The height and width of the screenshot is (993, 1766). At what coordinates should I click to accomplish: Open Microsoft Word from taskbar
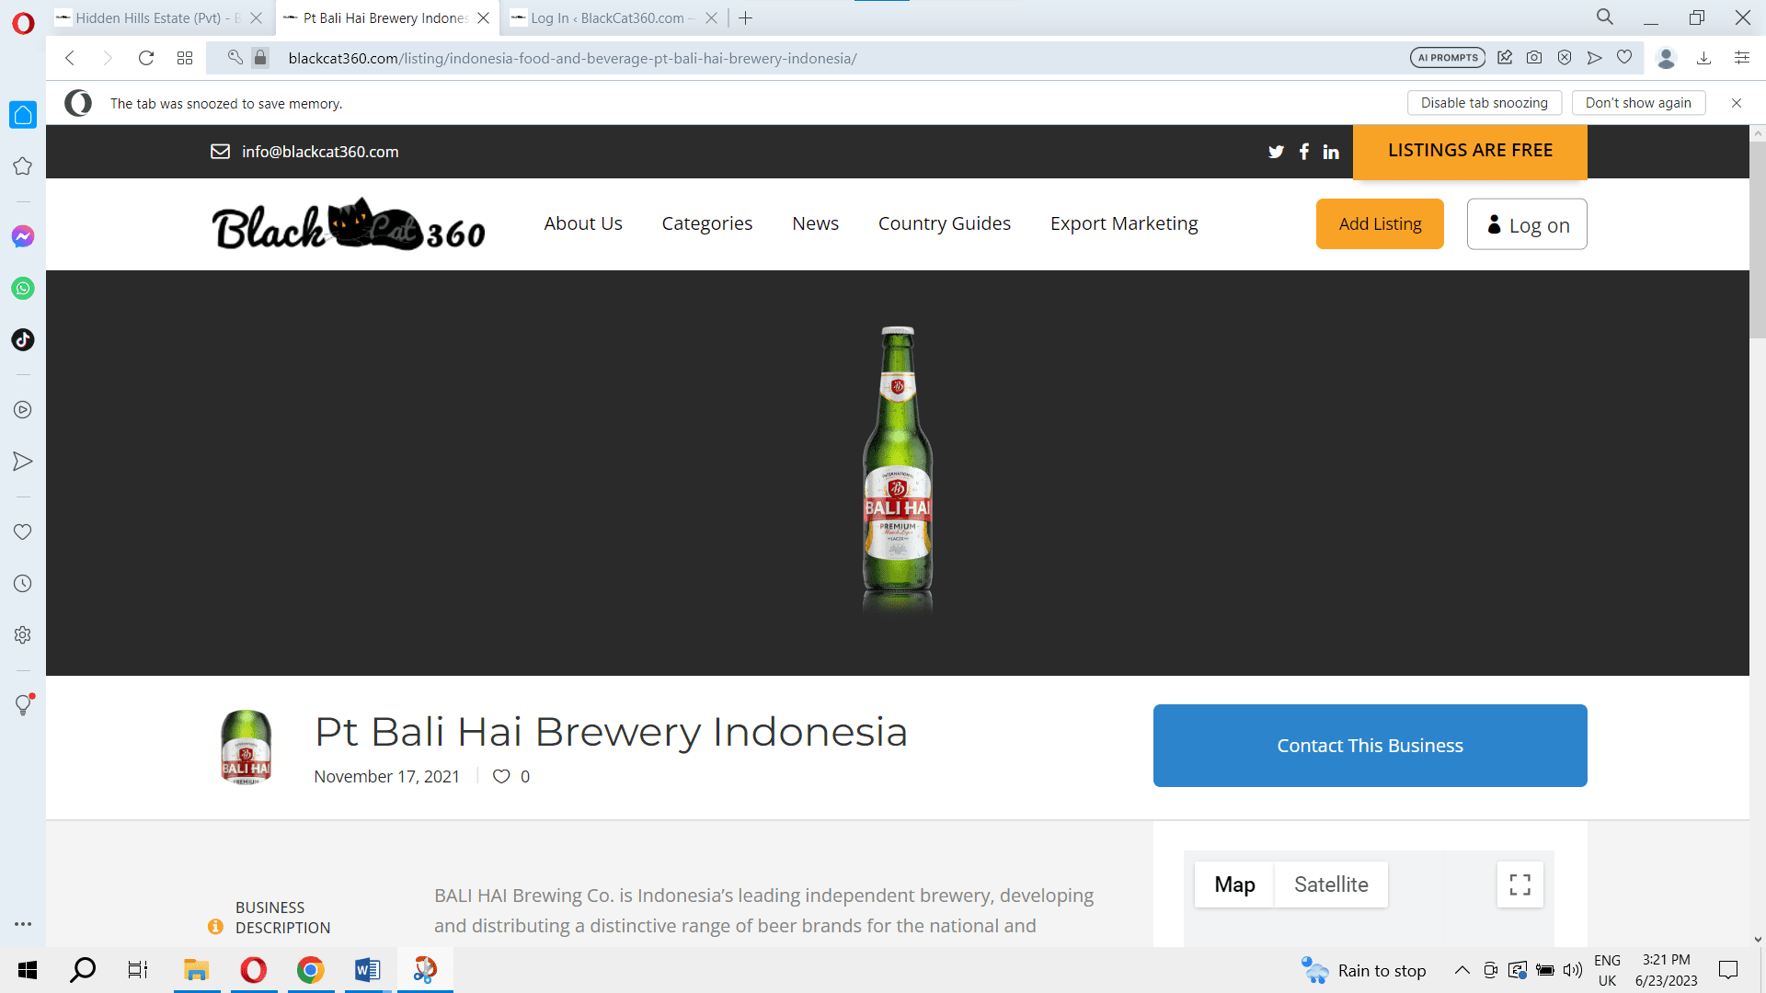click(x=367, y=970)
